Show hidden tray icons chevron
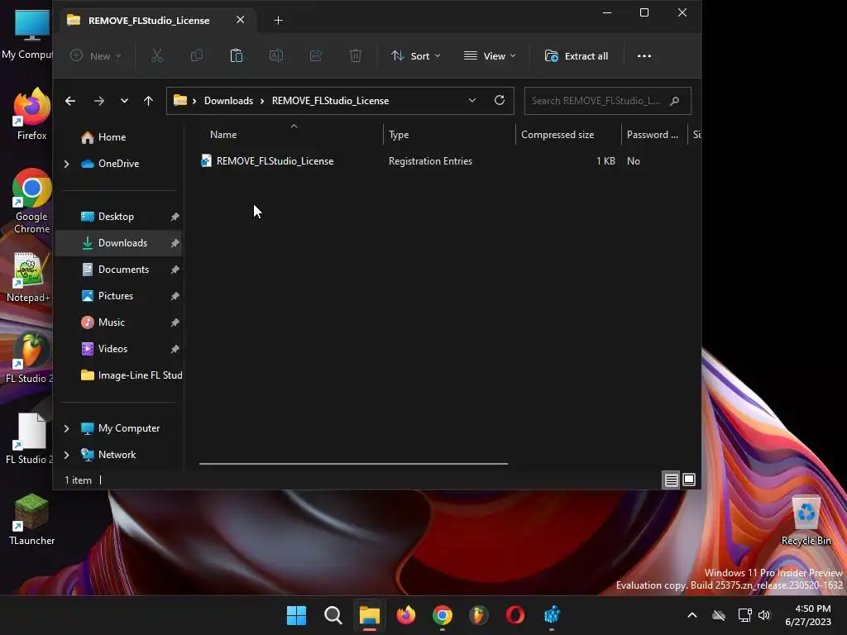The image size is (847, 635). point(692,615)
